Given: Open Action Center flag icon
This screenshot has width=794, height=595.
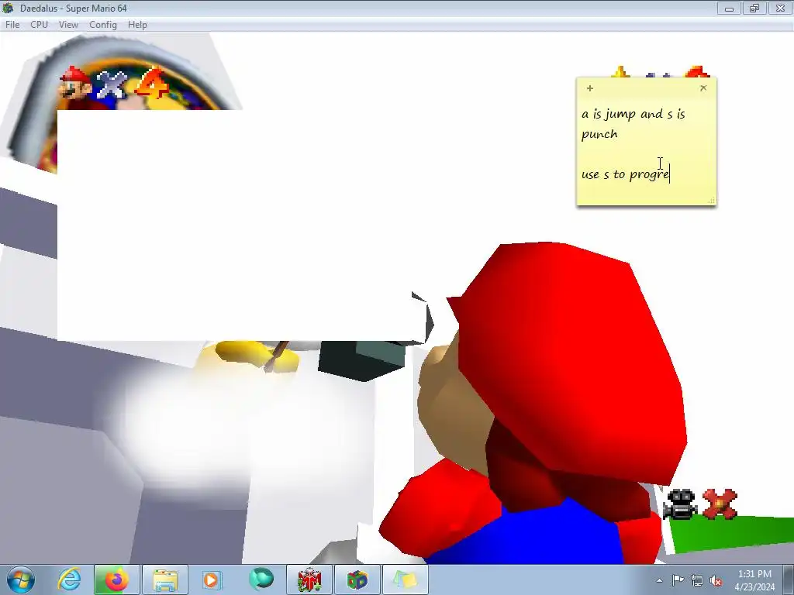Looking at the screenshot, I should click(x=678, y=580).
